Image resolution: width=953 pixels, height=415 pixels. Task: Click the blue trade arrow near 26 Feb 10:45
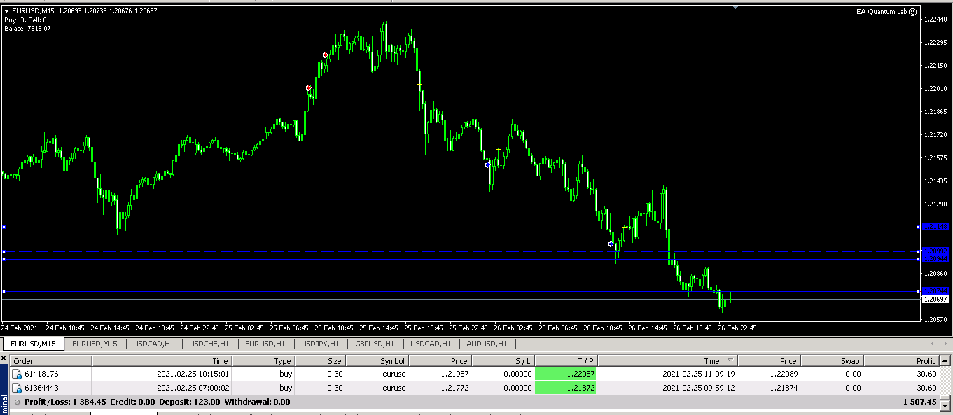[x=611, y=244]
